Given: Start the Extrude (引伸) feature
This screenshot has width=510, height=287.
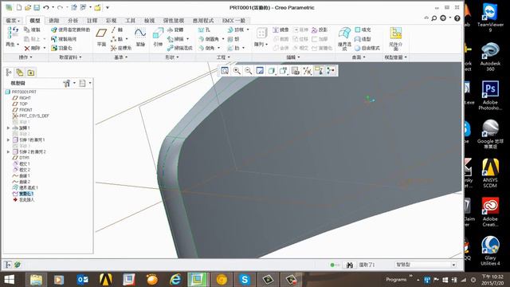Looking at the screenshot, I should [x=158, y=37].
